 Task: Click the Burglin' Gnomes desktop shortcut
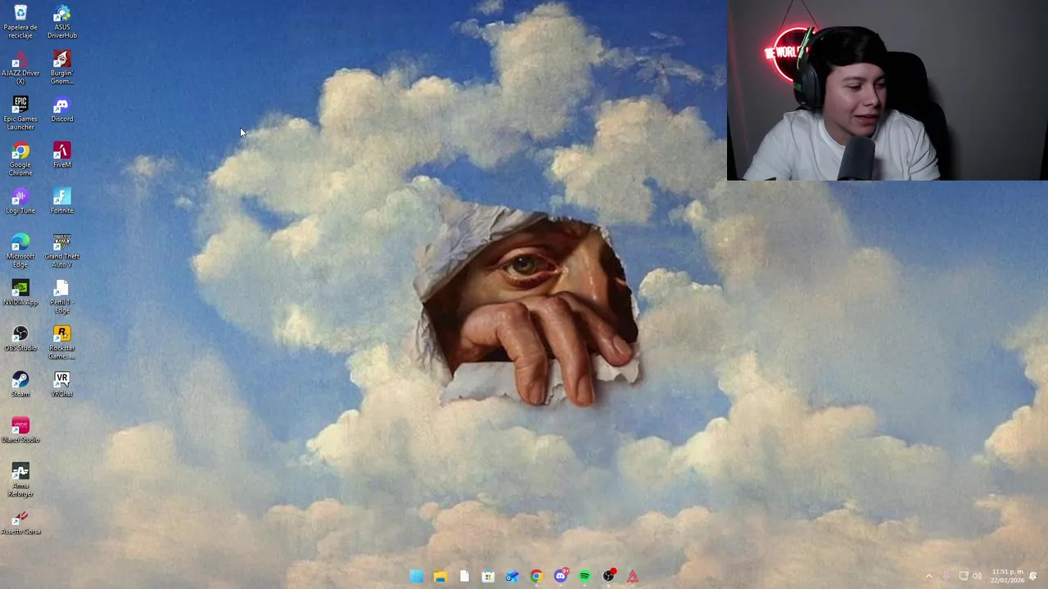[x=61, y=68]
